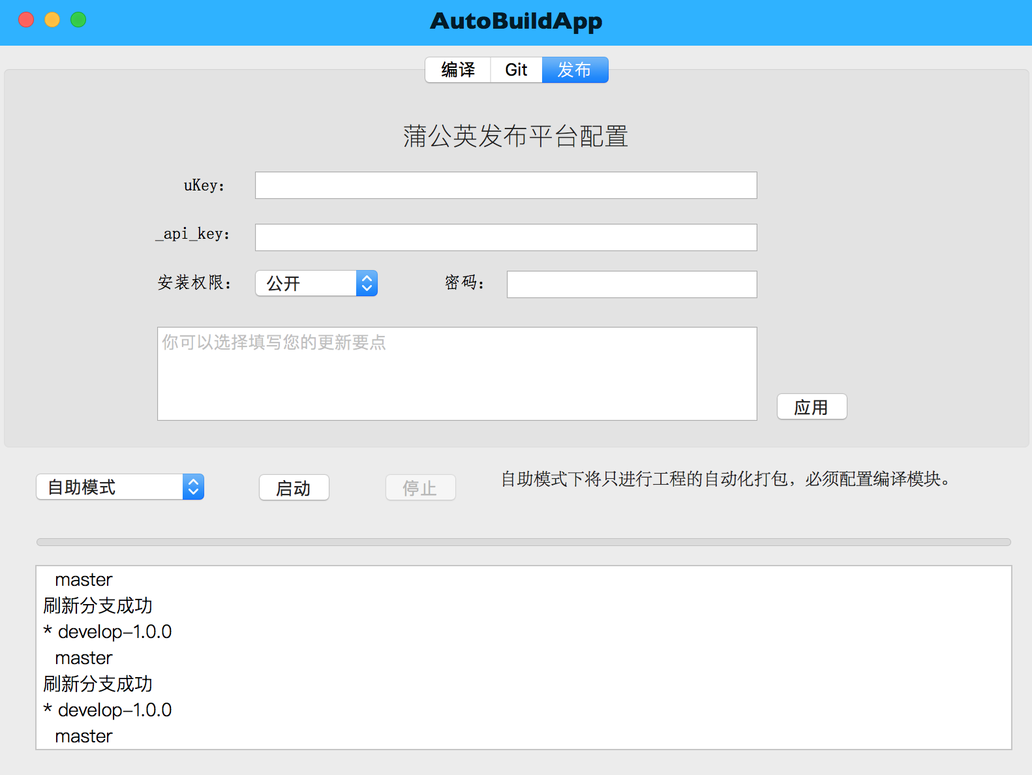Click the AutoBuildApp title text
Screen dimensions: 1032x775
coord(516,22)
